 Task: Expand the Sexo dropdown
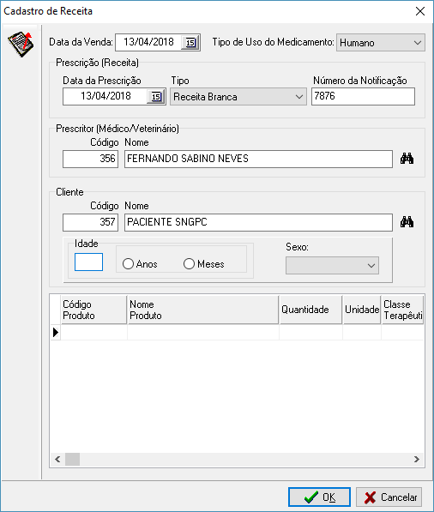pos(333,266)
